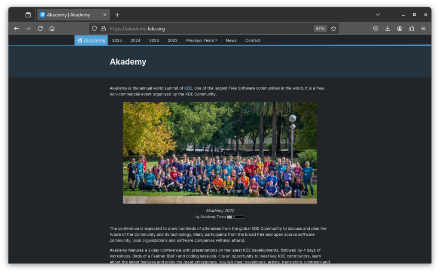The height and width of the screenshot is (273, 440).
Task: Open the Firefox hamburger application menu
Action: pyautogui.click(x=423, y=29)
